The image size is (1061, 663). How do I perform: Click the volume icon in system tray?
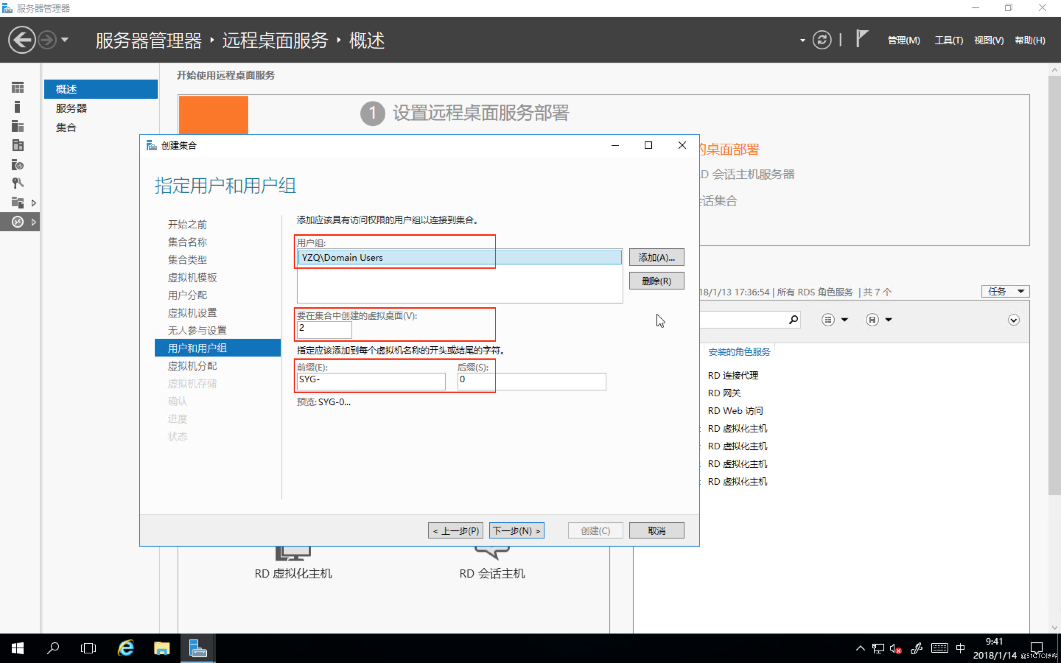pos(895,648)
